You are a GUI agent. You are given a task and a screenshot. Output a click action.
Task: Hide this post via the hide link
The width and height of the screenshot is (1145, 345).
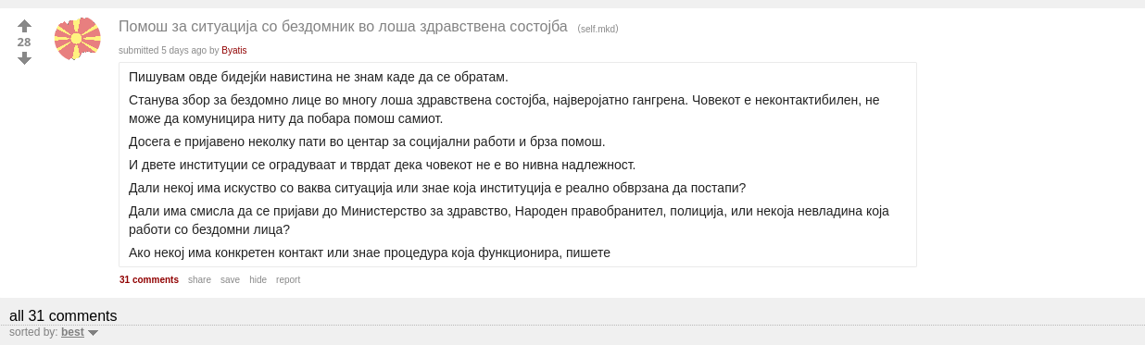click(258, 279)
